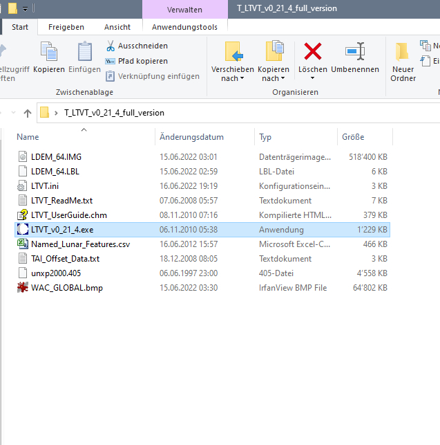Open the quick access toolbar dropdown arrow
440x445 pixels.
(x=26, y=9)
